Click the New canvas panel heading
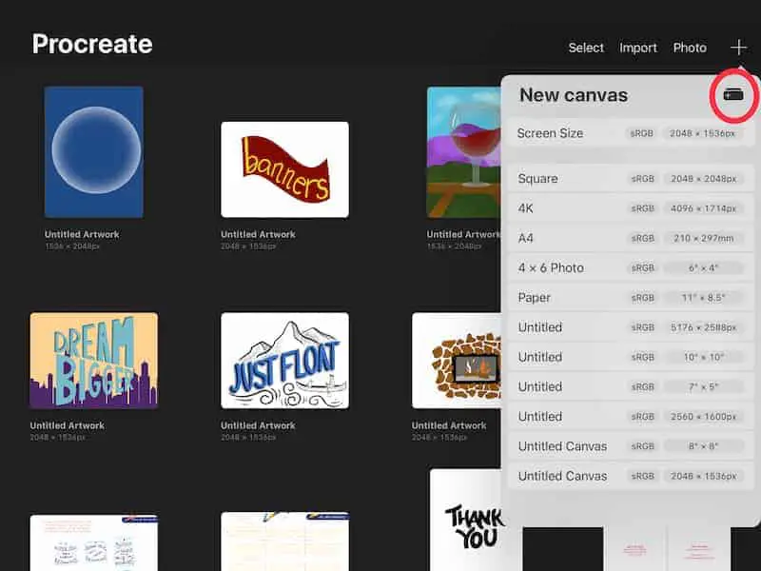 tap(574, 95)
